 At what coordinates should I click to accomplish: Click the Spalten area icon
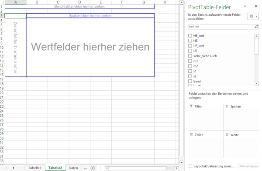(227, 106)
